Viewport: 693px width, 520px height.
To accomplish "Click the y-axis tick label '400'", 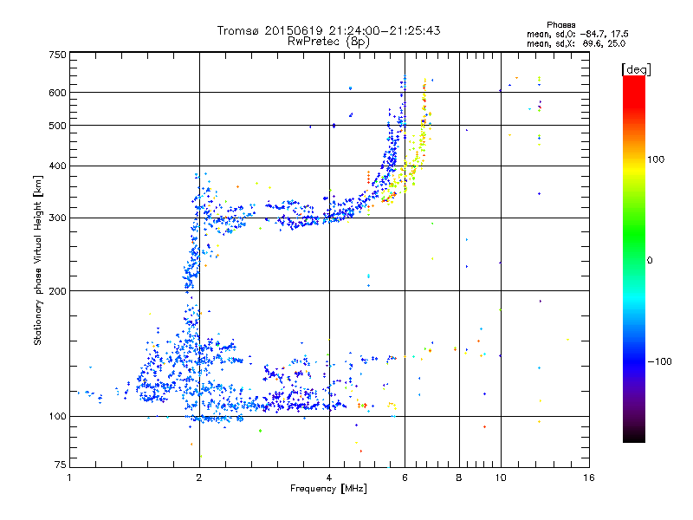I will [x=57, y=166].
